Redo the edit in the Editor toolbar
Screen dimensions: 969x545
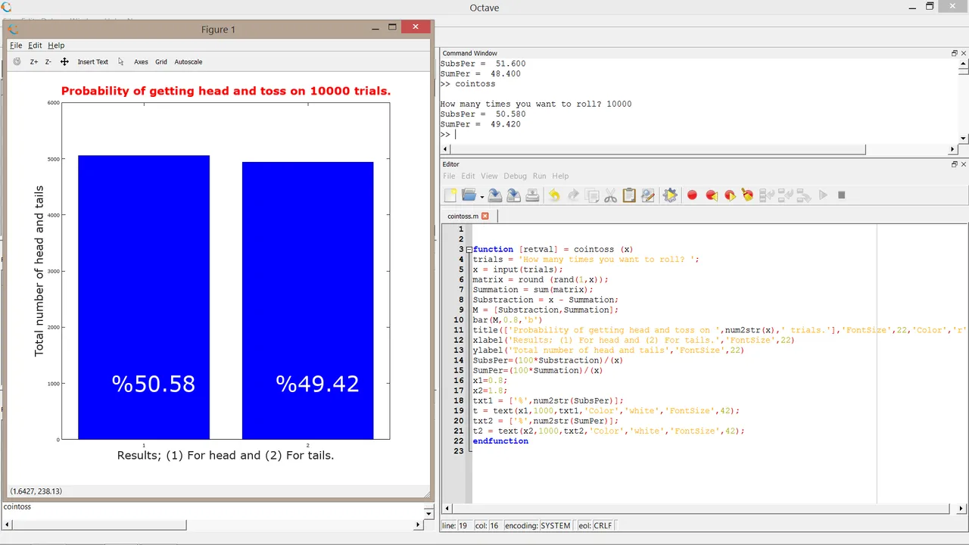tap(573, 195)
